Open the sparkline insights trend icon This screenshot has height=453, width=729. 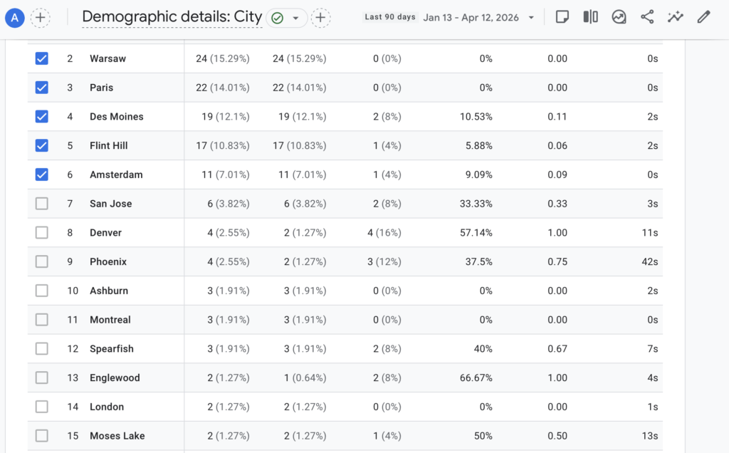click(675, 17)
